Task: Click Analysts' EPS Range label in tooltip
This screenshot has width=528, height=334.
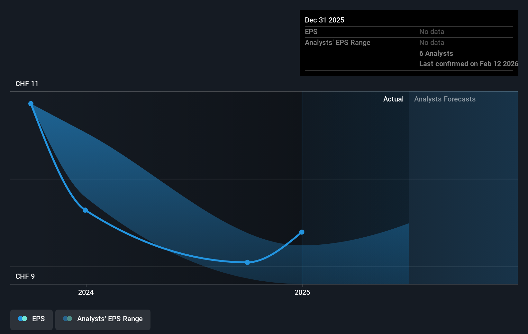Action: tap(337, 43)
